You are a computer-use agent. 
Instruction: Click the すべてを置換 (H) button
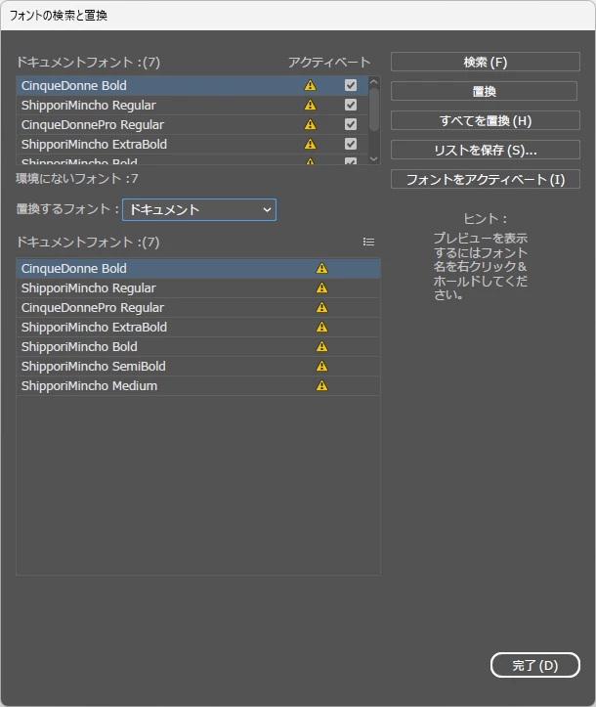click(486, 120)
